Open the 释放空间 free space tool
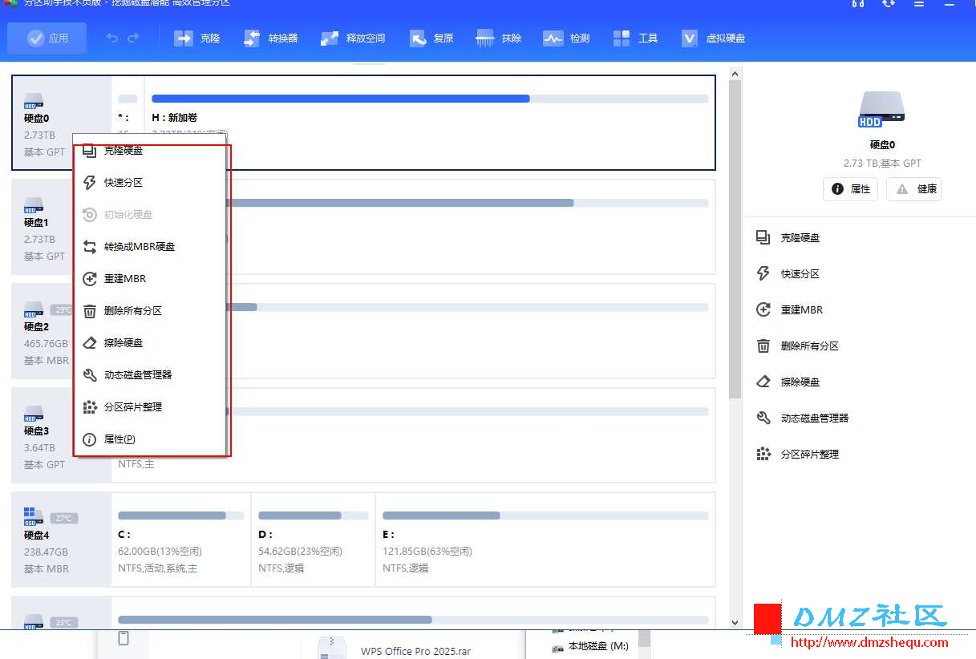The width and height of the screenshot is (976, 659). [x=353, y=38]
